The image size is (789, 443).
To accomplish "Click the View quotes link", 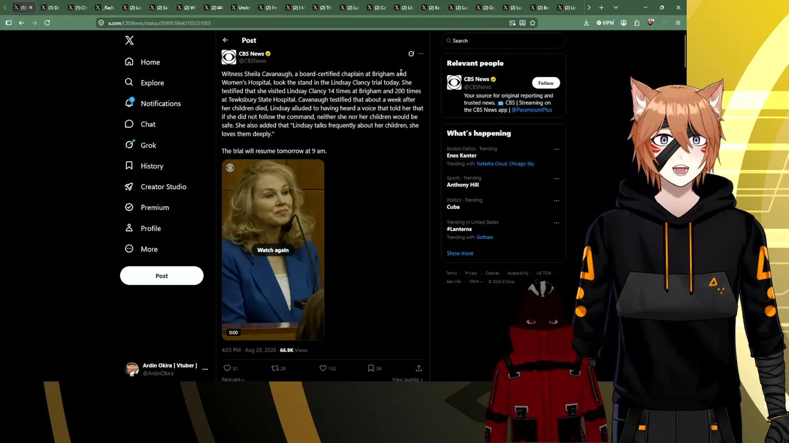I will 407,380.
